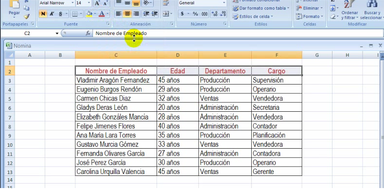Viewport: 384px width, 190px height.
Task: Decrease indent icon
Action: [x=146, y=14]
